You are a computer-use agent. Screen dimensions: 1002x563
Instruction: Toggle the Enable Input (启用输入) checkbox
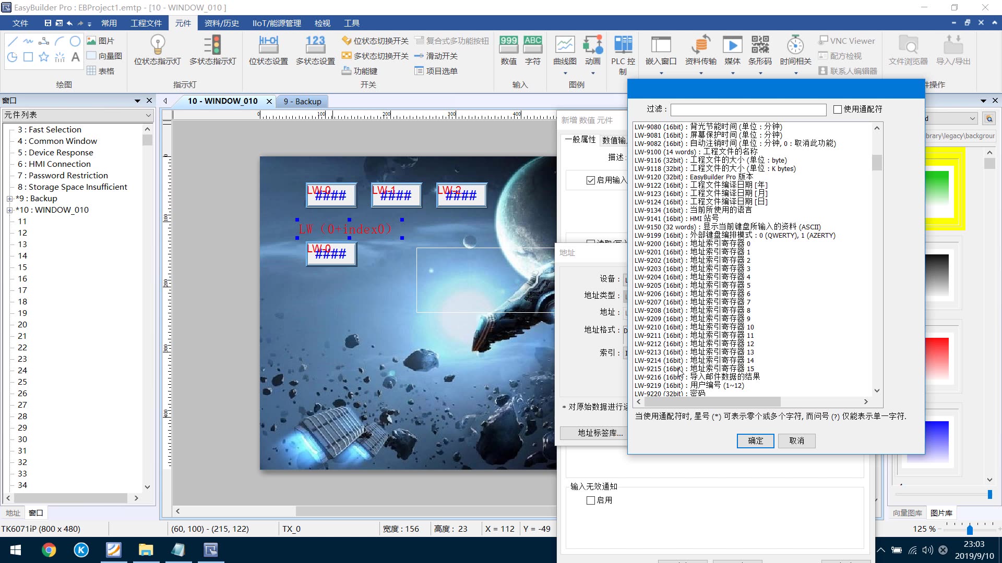tap(591, 180)
